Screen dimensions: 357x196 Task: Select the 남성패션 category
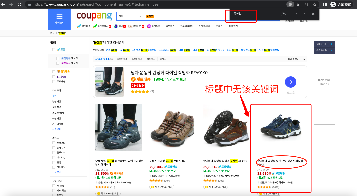56,101
